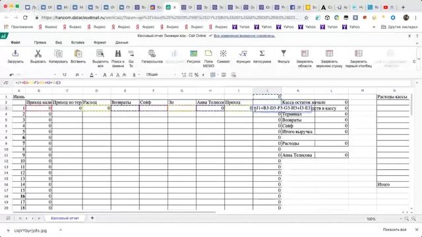The width and height of the screenshot is (422, 237).
Task: Click the Вставить paste icon
Action: (x=78, y=53)
